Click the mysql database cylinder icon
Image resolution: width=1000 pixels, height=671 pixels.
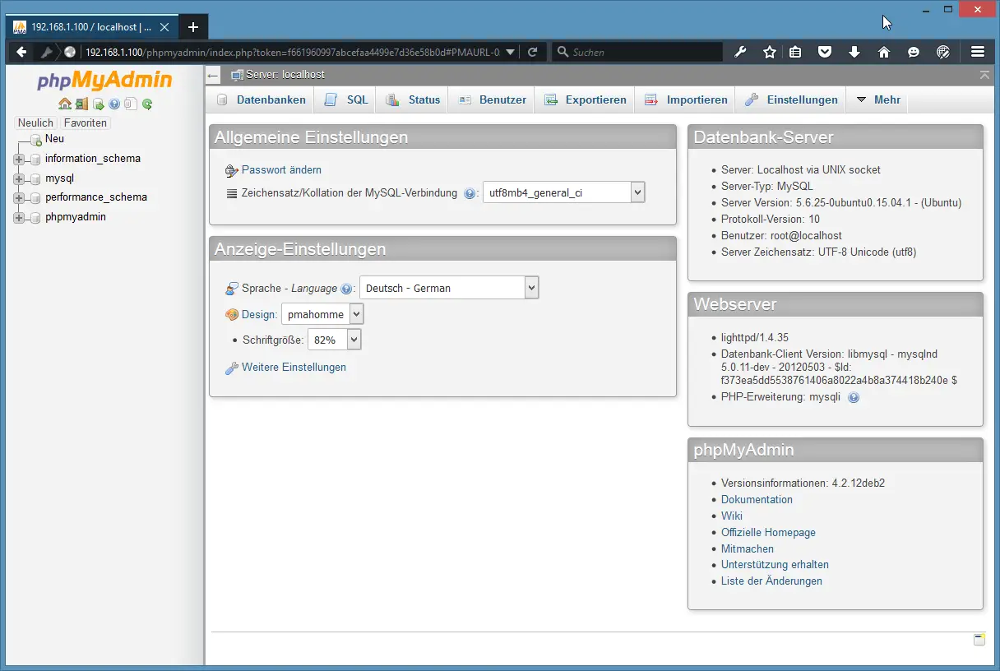pos(35,178)
